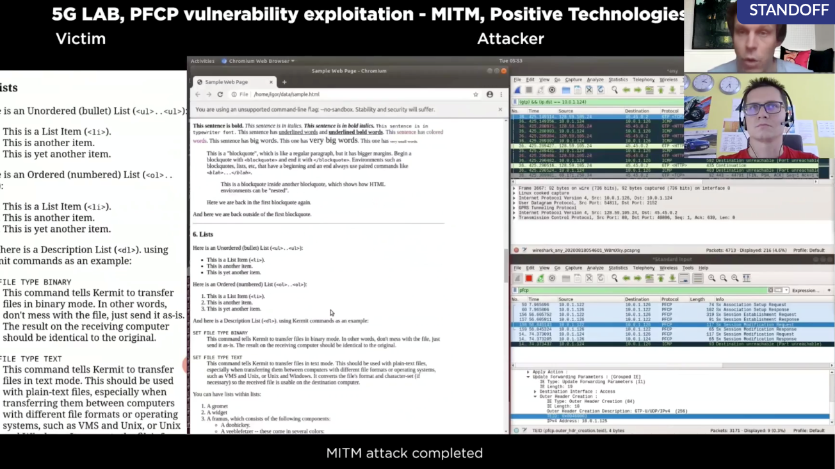The image size is (835, 469).
Task: Click zoom in icon in pfcp Wireshark toolbar
Action: click(711, 278)
